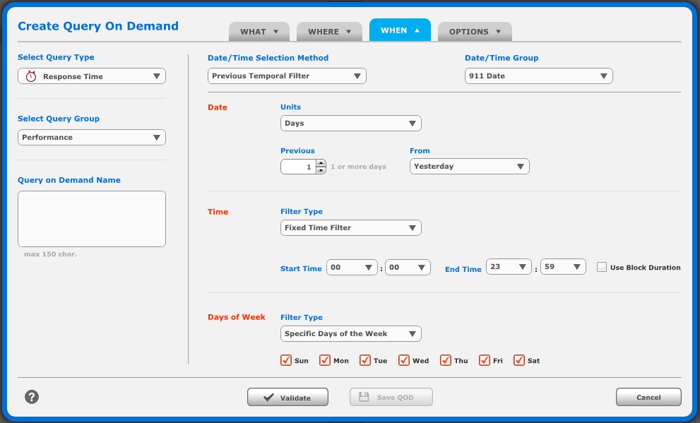Switch to the OPTIONS tab
The height and width of the screenshot is (423, 700).
[475, 31]
